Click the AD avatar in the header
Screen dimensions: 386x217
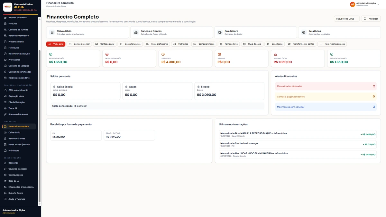(353, 4)
